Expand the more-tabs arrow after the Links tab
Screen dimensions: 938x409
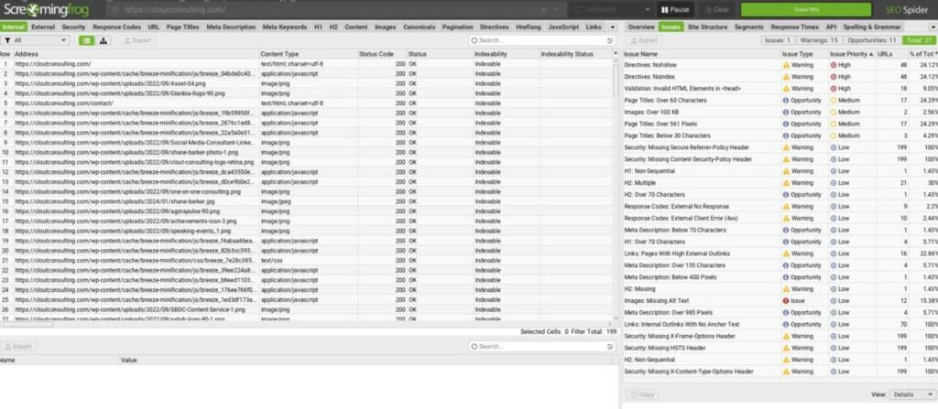point(612,27)
